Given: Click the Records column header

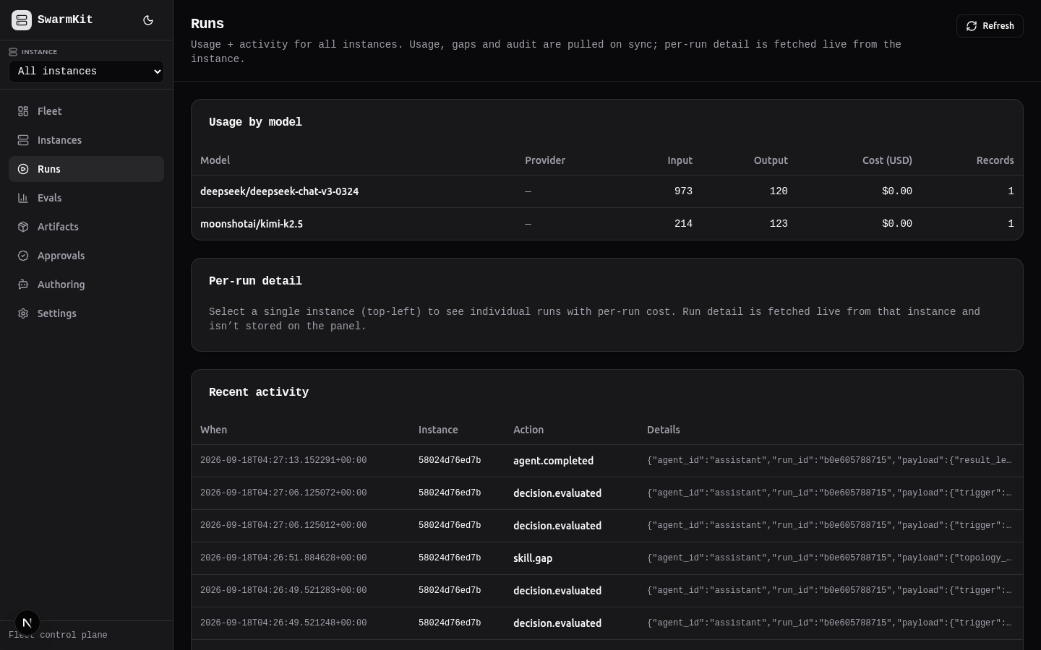Looking at the screenshot, I should click(x=995, y=160).
